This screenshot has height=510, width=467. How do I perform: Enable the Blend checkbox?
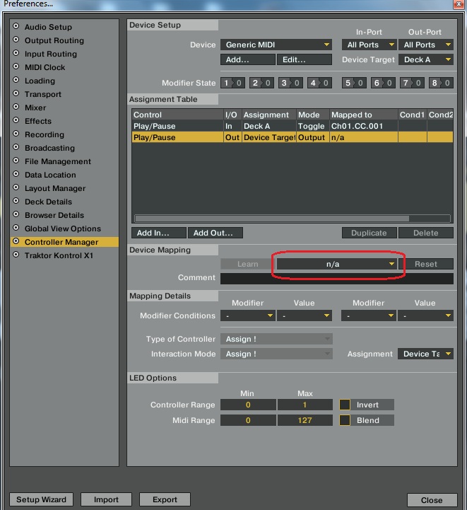[x=345, y=420]
